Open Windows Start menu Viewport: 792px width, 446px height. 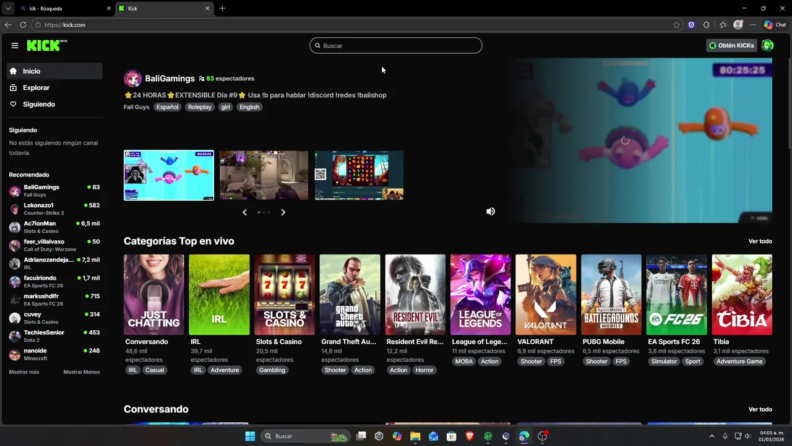[x=250, y=436]
